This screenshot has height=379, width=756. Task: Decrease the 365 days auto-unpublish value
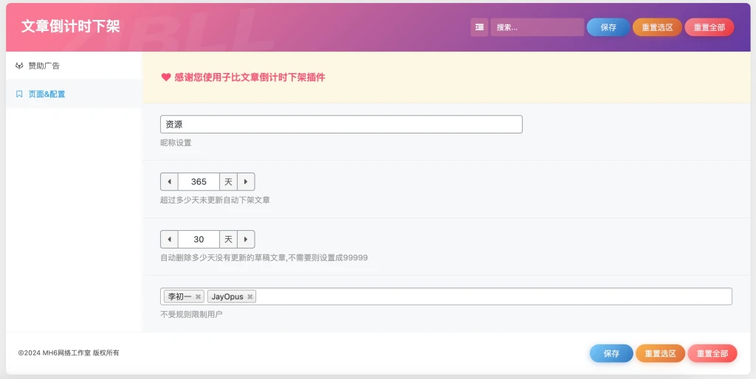pos(169,181)
